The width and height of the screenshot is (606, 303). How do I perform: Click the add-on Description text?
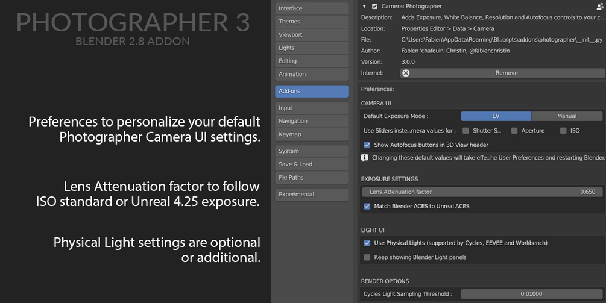502,17
